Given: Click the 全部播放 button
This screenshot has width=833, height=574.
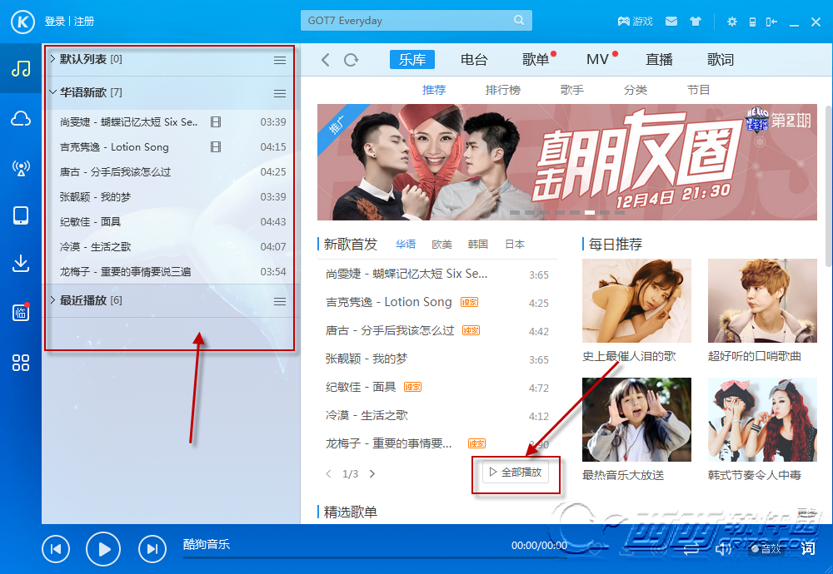Looking at the screenshot, I should click(516, 473).
